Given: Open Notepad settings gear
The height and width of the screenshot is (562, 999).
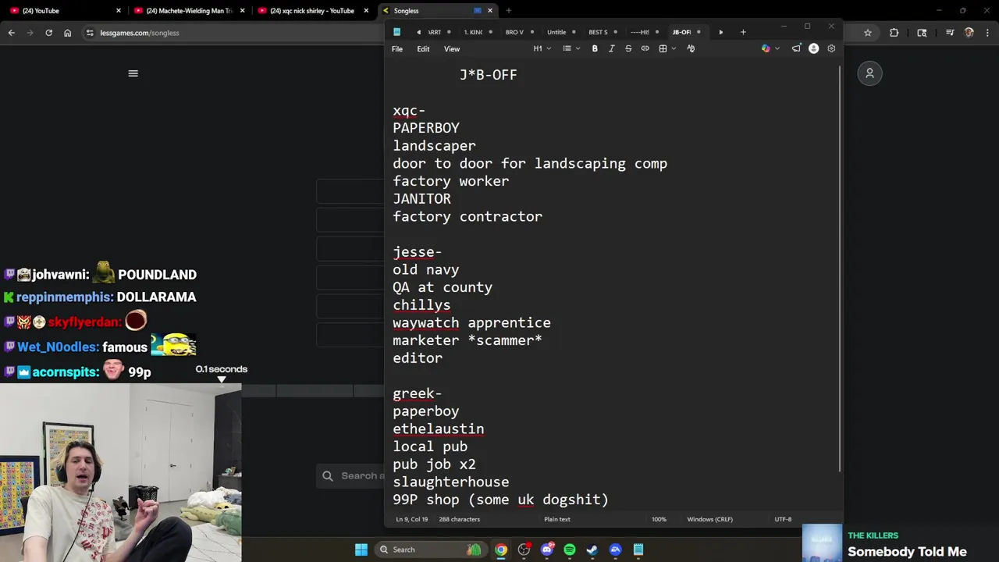Looking at the screenshot, I should click(x=831, y=48).
